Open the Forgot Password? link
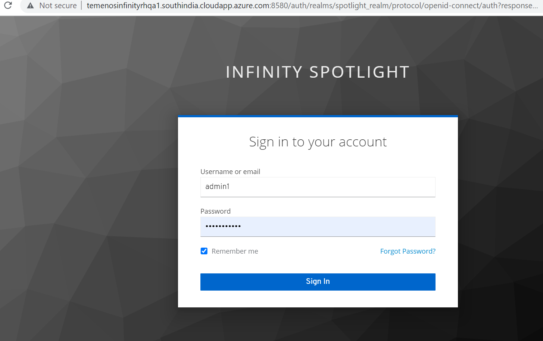Image resolution: width=543 pixels, height=341 pixels. click(408, 251)
